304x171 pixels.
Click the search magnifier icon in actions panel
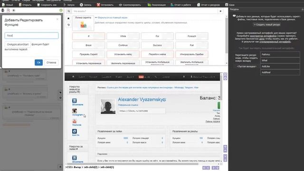[69, 11]
